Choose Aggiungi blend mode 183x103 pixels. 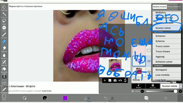tap(167, 57)
